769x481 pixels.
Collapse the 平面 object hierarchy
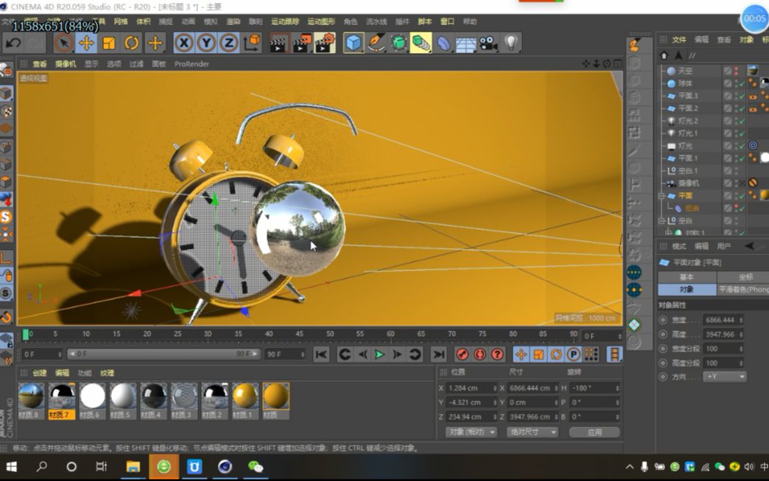(x=661, y=194)
